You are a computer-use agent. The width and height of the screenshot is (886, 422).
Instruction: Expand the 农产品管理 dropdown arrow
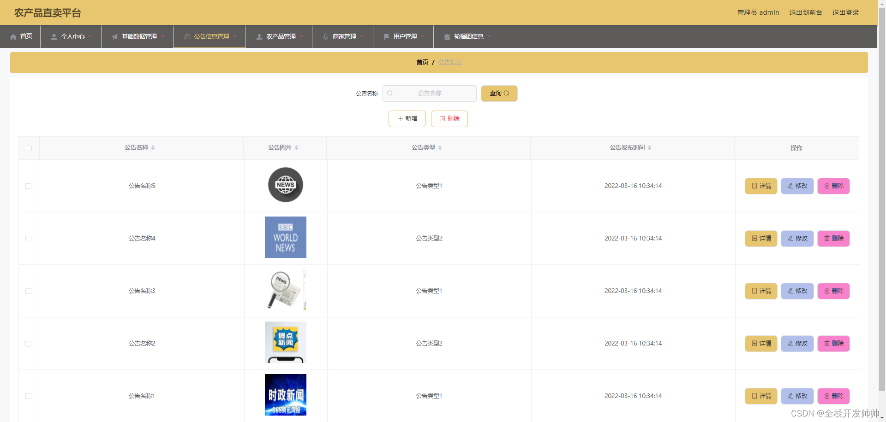(x=301, y=36)
